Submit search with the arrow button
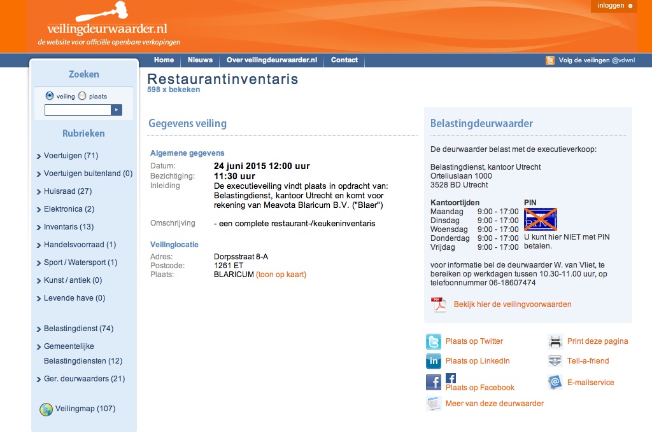Viewport: 652px width, 443px height. click(x=116, y=110)
